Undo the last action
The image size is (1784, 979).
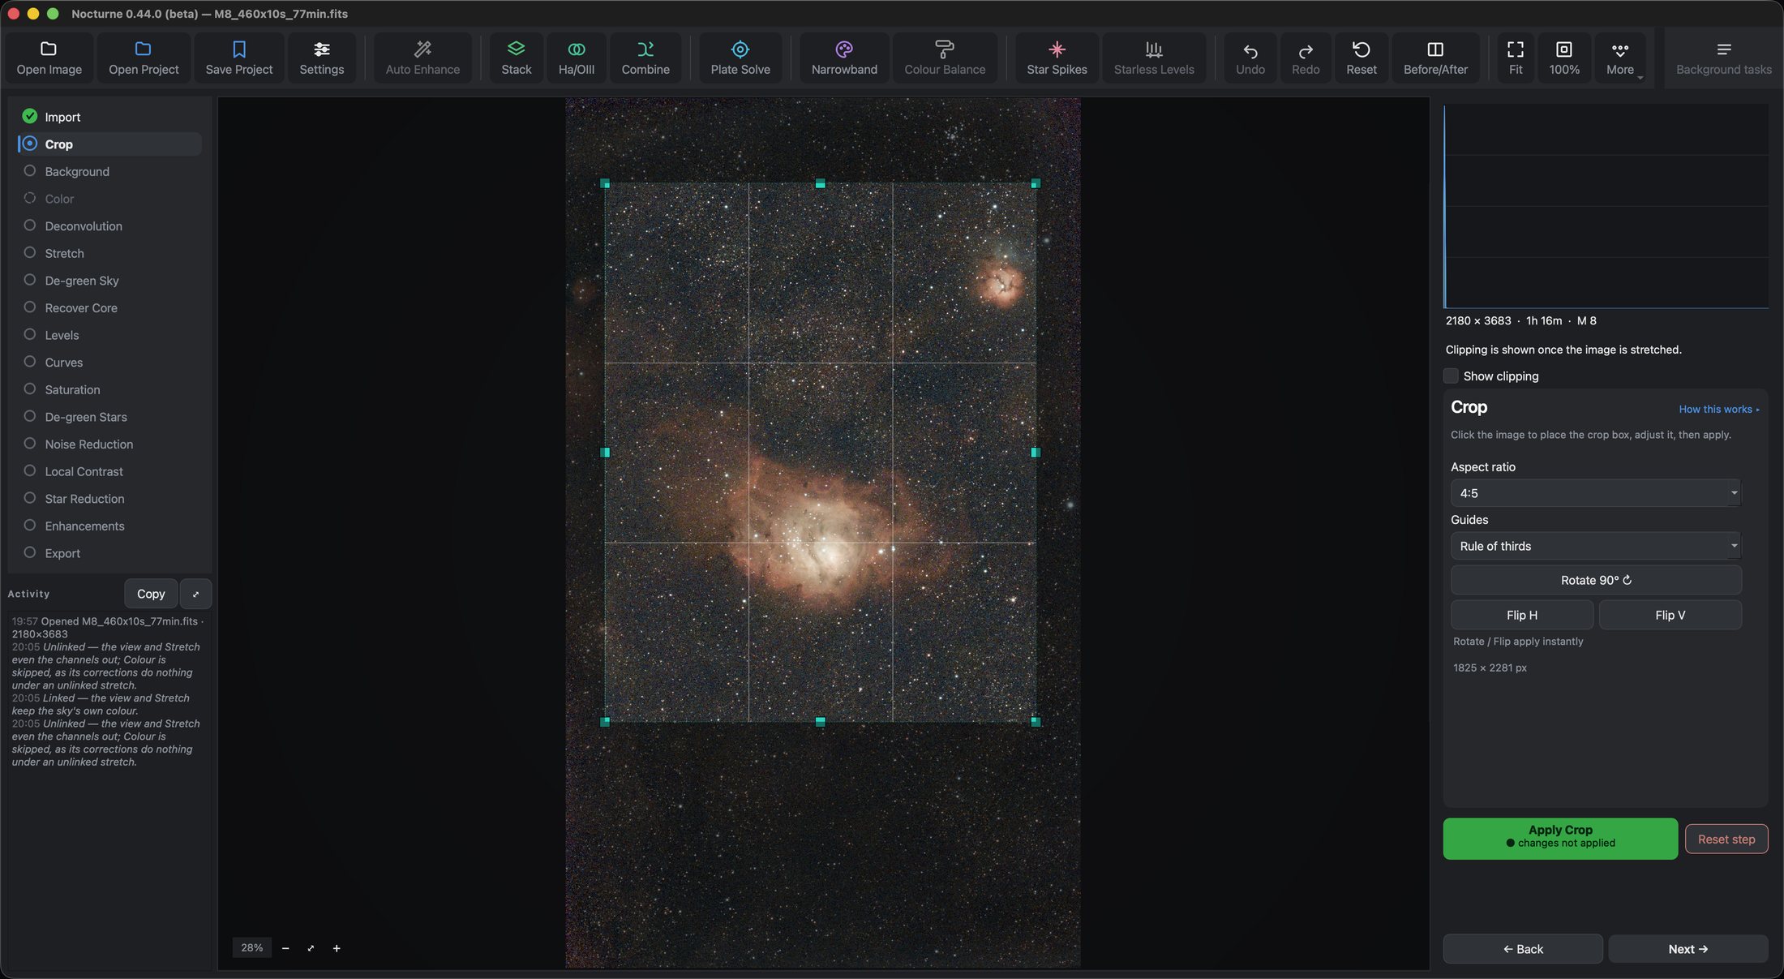[x=1250, y=58]
